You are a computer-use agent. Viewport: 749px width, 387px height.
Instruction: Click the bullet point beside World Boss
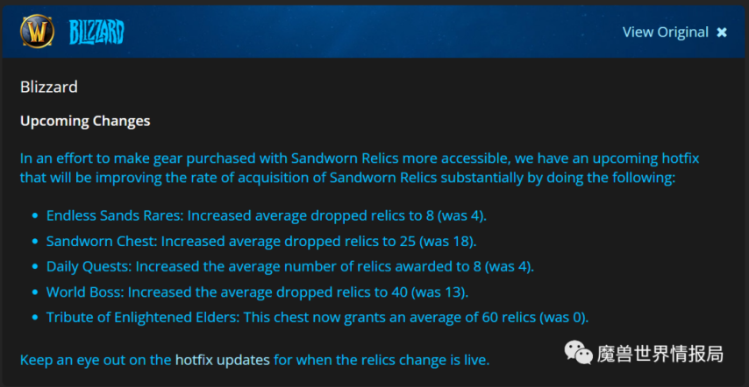coord(34,292)
